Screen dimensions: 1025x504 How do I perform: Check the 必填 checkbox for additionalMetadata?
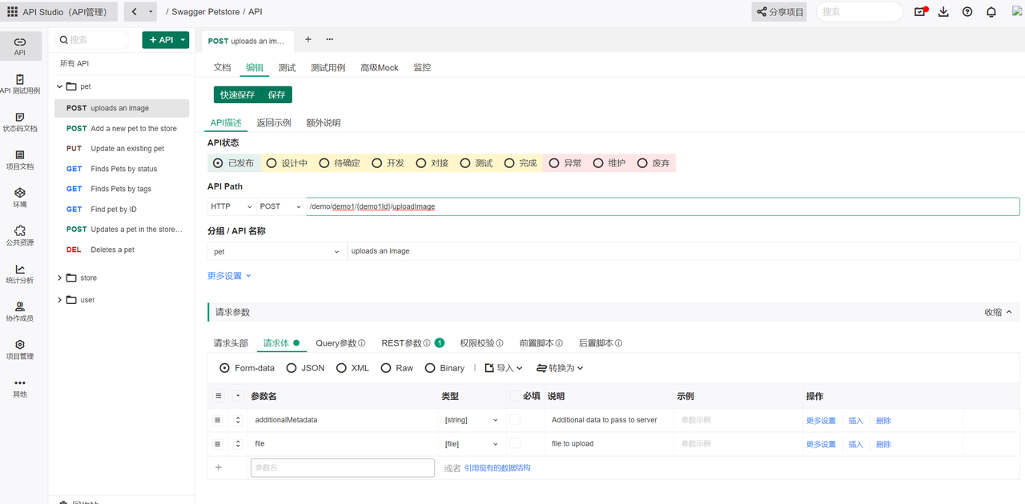514,419
